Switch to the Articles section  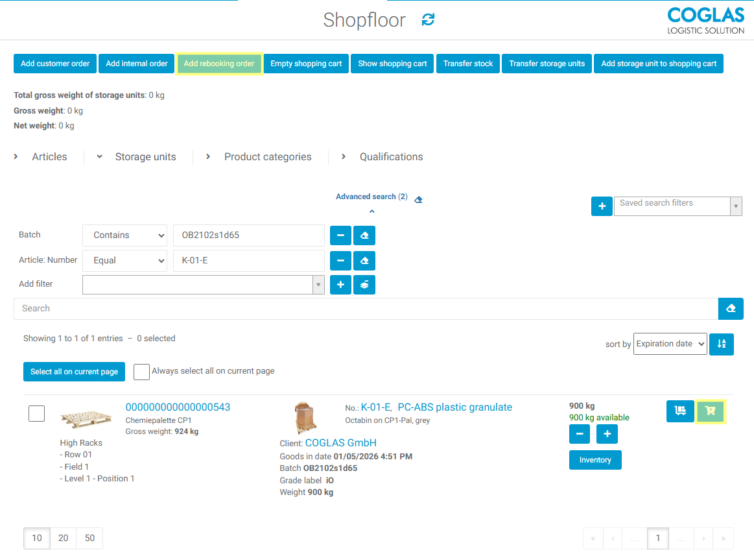[49, 156]
